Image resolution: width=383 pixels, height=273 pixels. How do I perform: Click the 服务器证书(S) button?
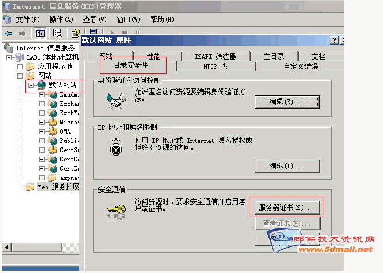287,208
